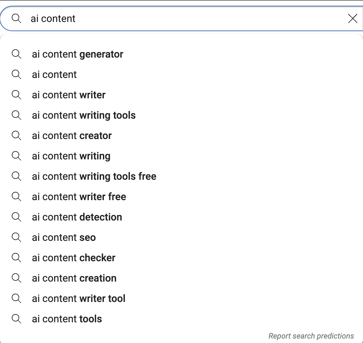Viewport: 363px width, 343px height.
Task: Select 'ai content writer tool' suggestion
Action: [x=181, y=298]
